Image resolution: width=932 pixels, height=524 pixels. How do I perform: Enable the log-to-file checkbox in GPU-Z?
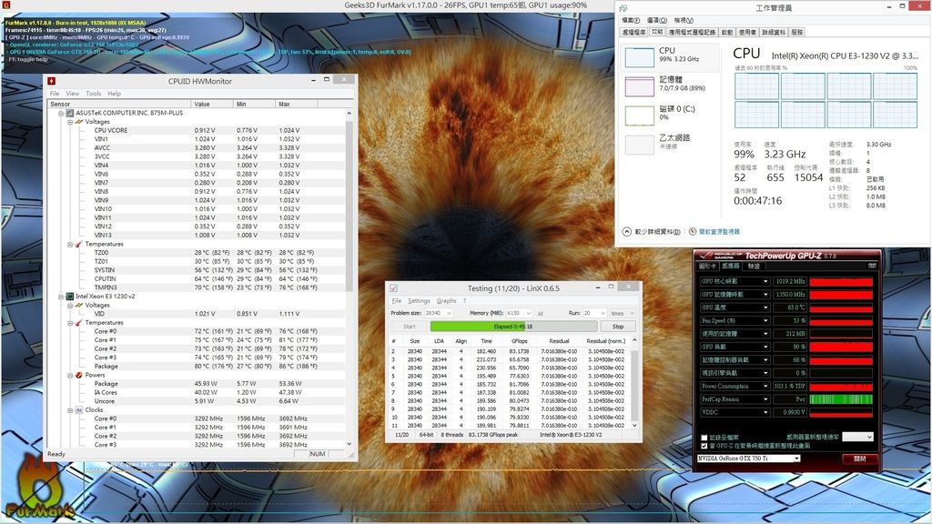click(704, 438)
